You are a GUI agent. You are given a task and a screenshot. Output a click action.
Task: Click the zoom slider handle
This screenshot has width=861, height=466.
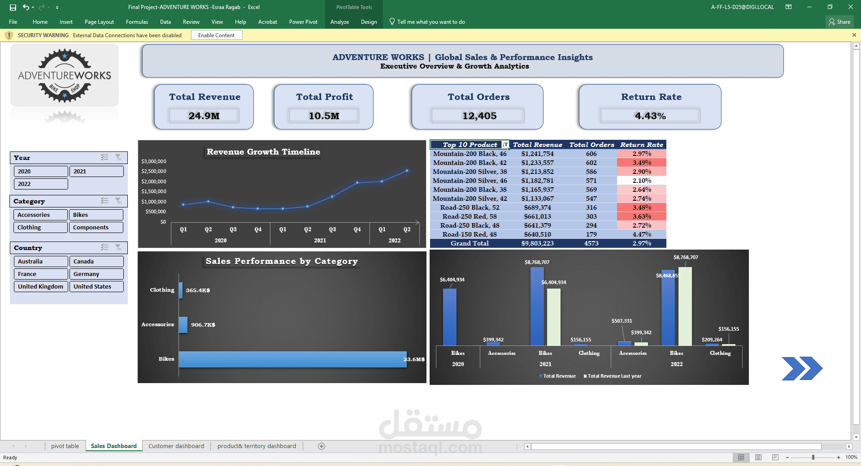coord(813,457)
